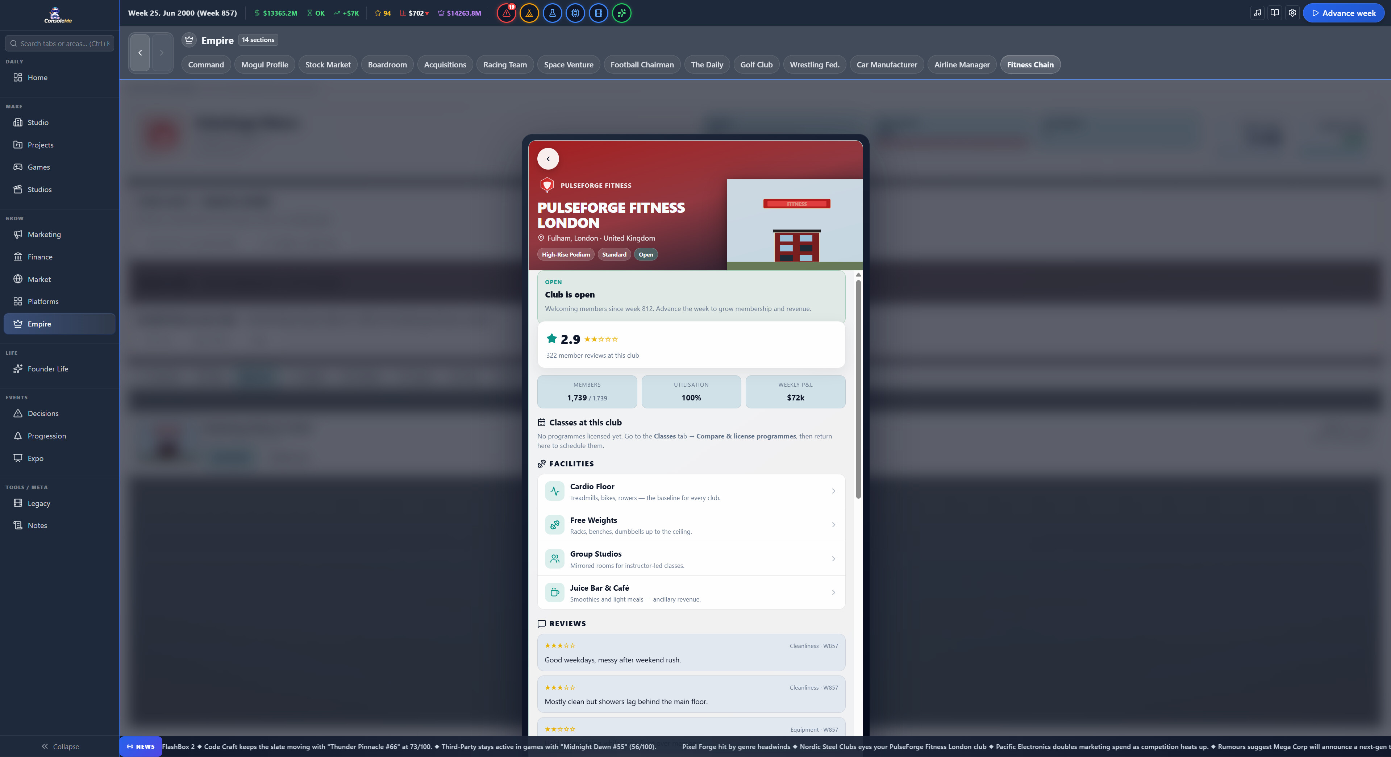Image resolution: width=1391 pixels, height=757 pixels.
Task: Click the Group Studios people icon
Action: click(x=555, y=559)
